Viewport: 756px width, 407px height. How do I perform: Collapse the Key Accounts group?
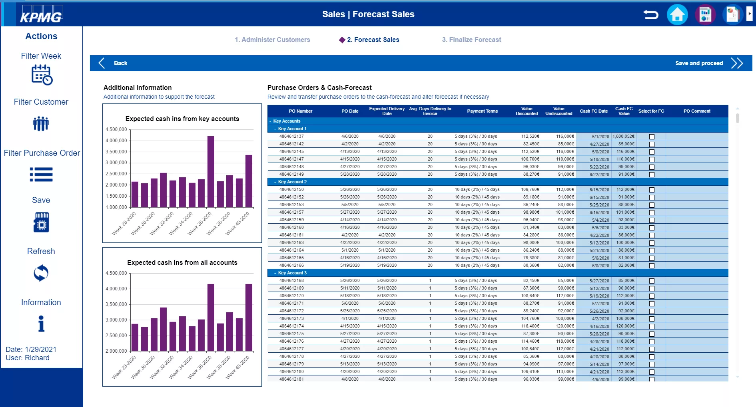[270, 121]
